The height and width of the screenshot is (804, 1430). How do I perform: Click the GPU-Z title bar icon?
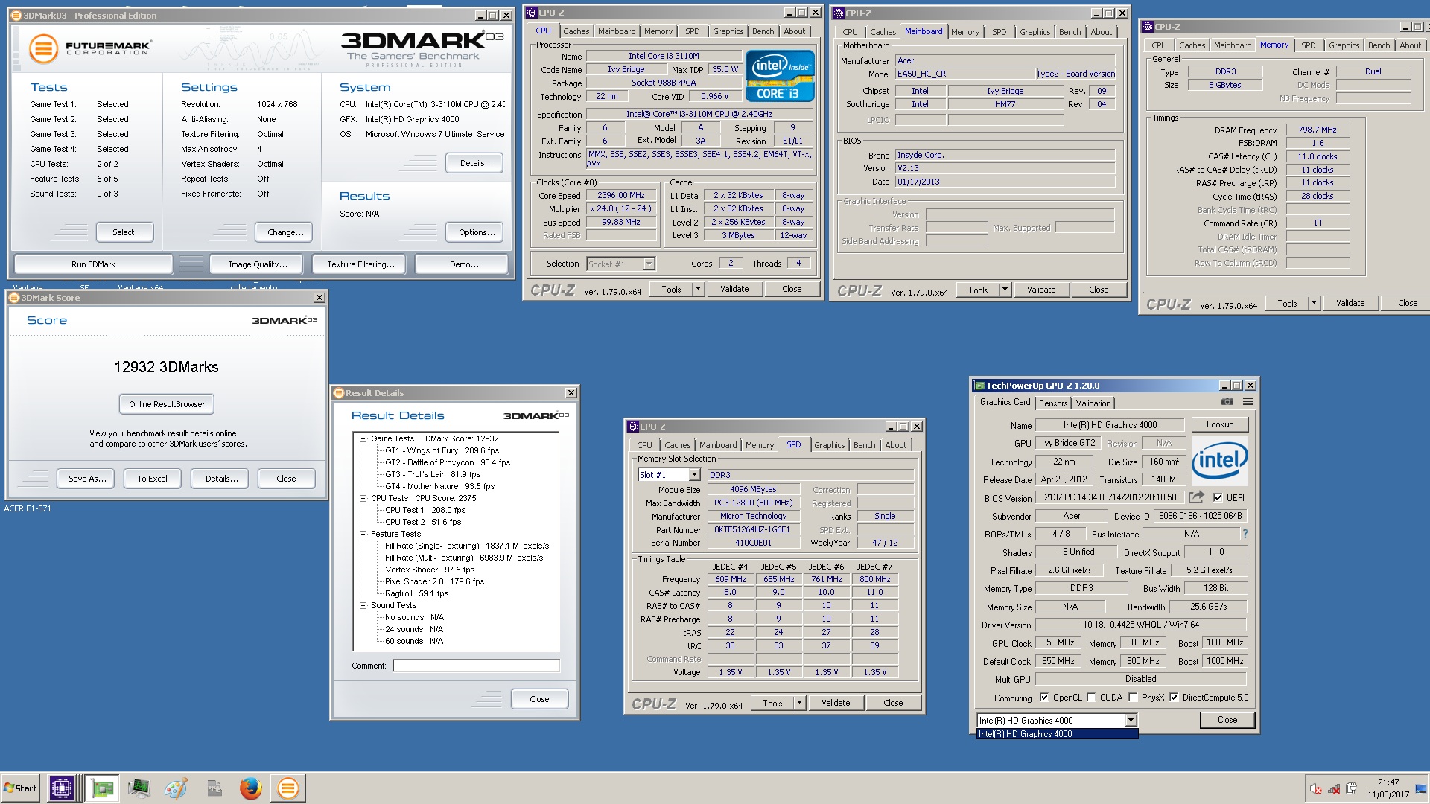(x=979, y=386)
